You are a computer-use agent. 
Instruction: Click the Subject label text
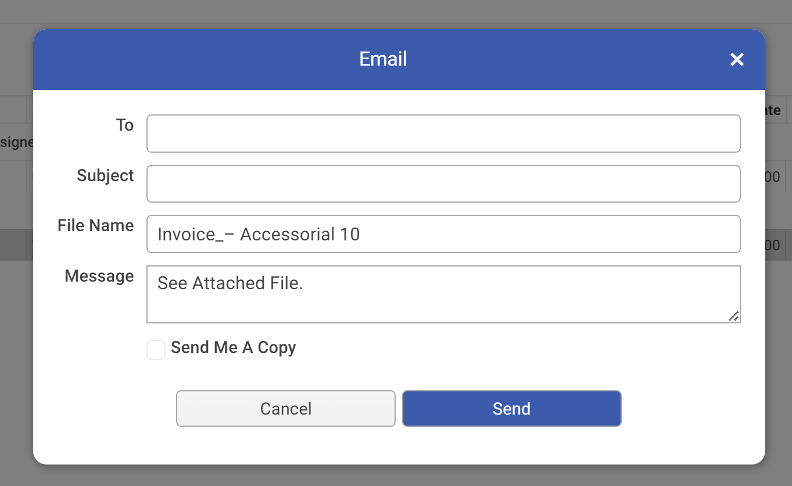(x=105, y=175)
